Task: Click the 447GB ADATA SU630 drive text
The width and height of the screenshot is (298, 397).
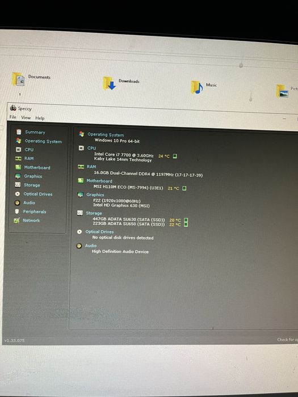Action: point(129,219)
